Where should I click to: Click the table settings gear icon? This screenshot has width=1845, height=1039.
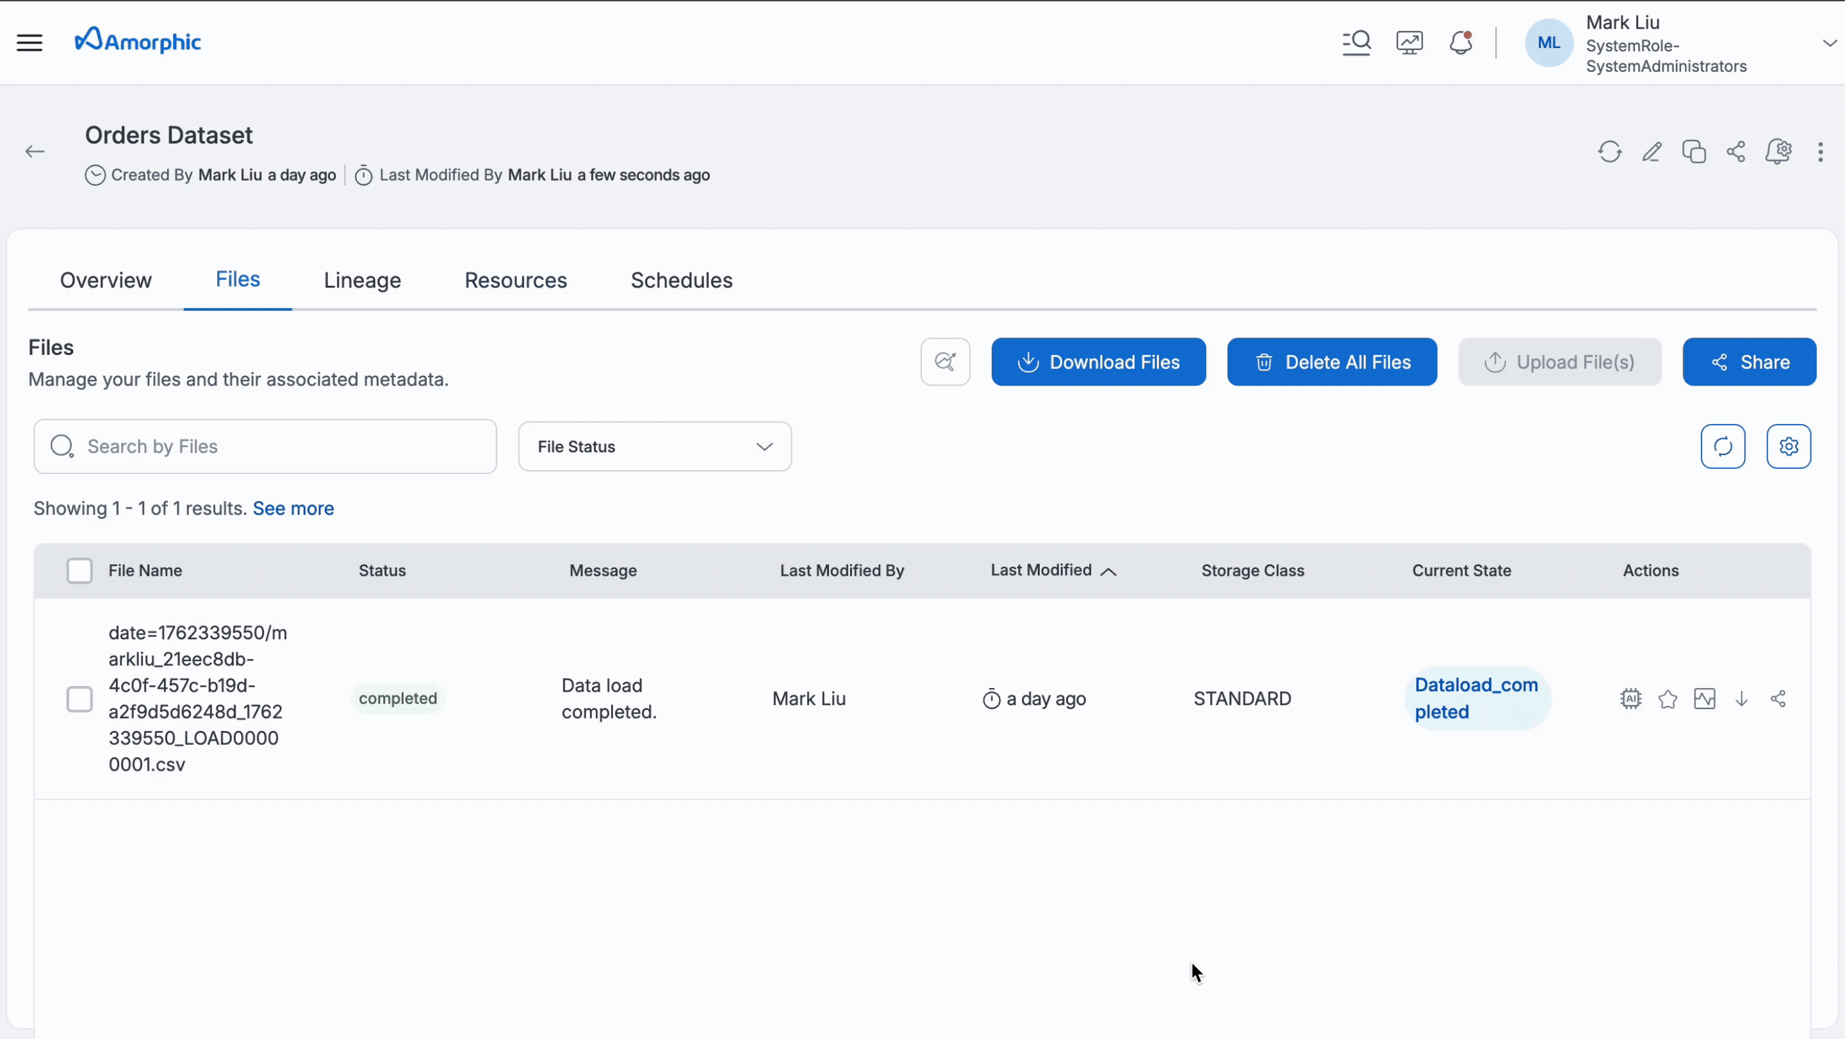[x=1789, y=447]
